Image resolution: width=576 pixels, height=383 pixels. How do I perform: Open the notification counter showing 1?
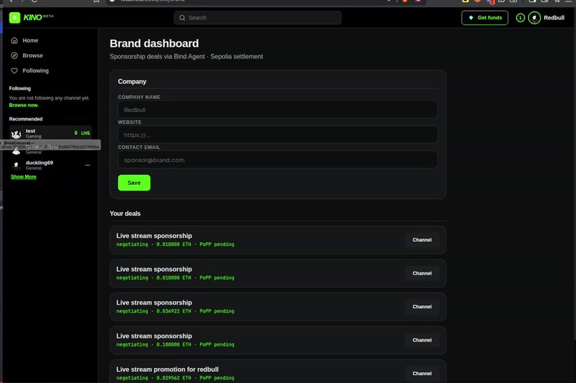[520, 18]
